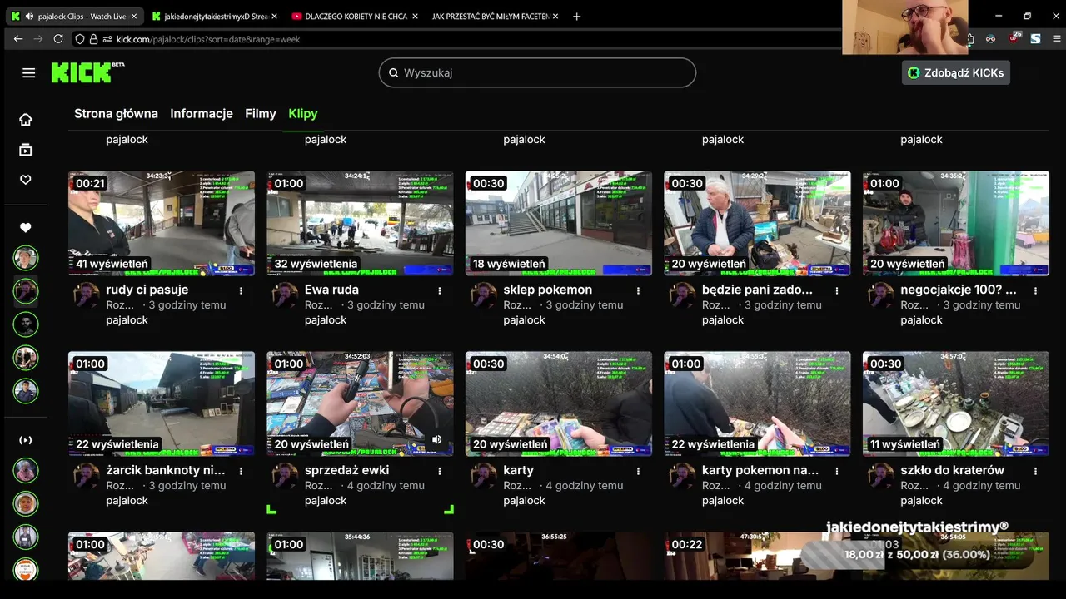Click the filled heart icon in sidebar
Viewport: 1066px width, 599px height.
pos(26,227)
